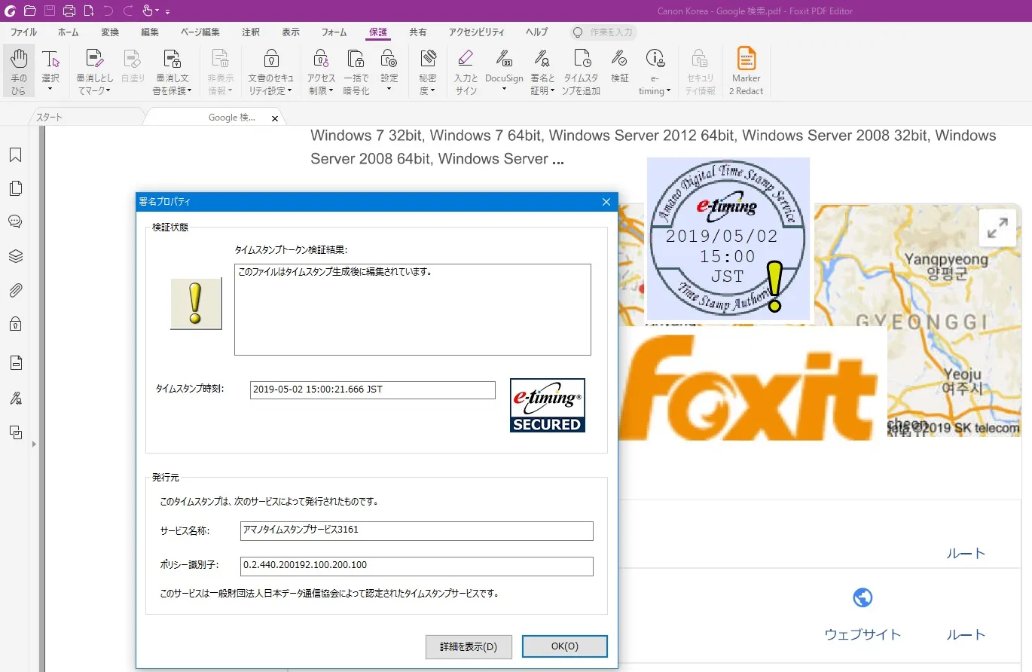Click the ウェブサイト link text

[x=863, y=634]
